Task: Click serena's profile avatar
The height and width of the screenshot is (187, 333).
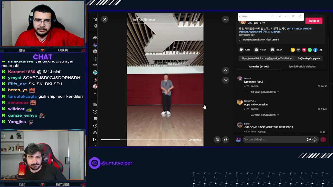Action: (x=240, y=79)
